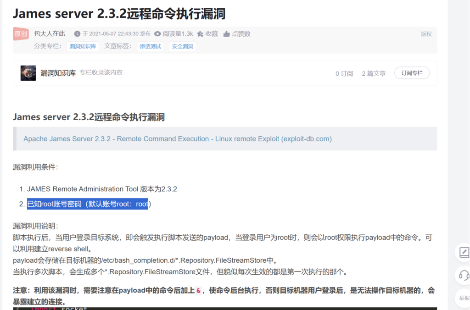Viewport: 470px width, 310px height.
Task: Click the 漏洞利用条件 paragraph label
Action: coord(35,167)
